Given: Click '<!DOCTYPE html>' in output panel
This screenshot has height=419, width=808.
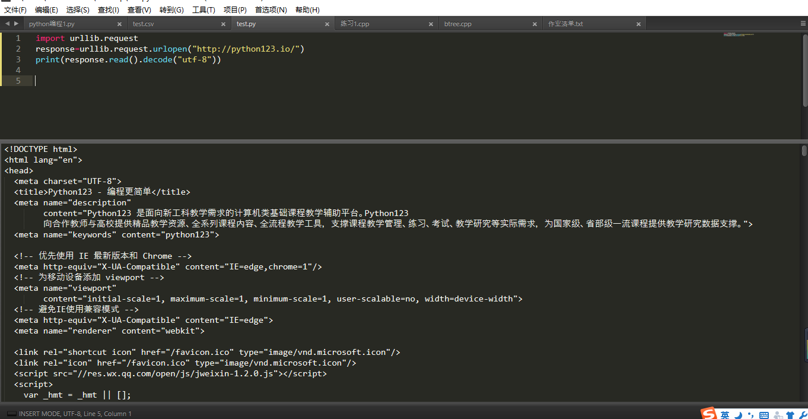Looking at the screenshot, I should tap(41, 149).
